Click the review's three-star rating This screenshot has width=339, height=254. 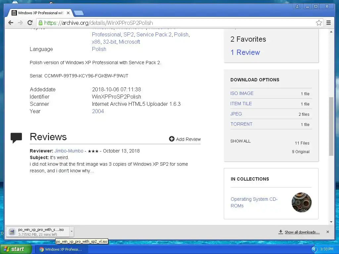click(x=93, y=151)
